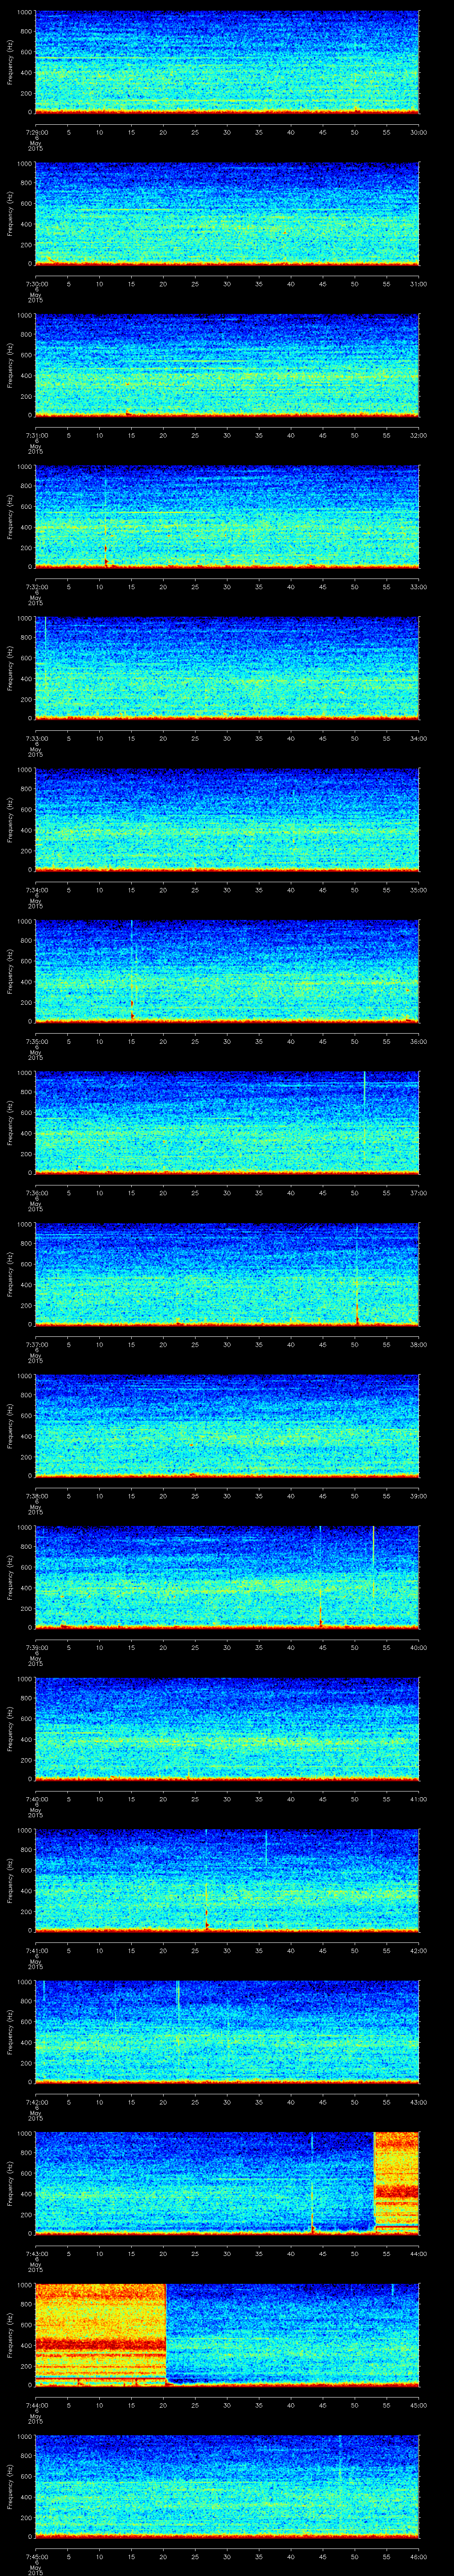Select the high-frequency spike near 51 seconds in 7:36:00 panel
The width and height of the screenshot is (454, 2576).
point(364,1090)
